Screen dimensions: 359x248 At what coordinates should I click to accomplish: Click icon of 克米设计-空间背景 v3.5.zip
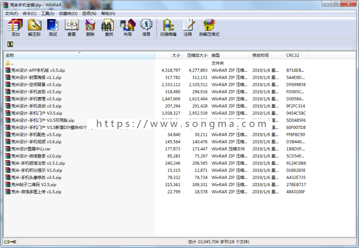coord(8,85)
